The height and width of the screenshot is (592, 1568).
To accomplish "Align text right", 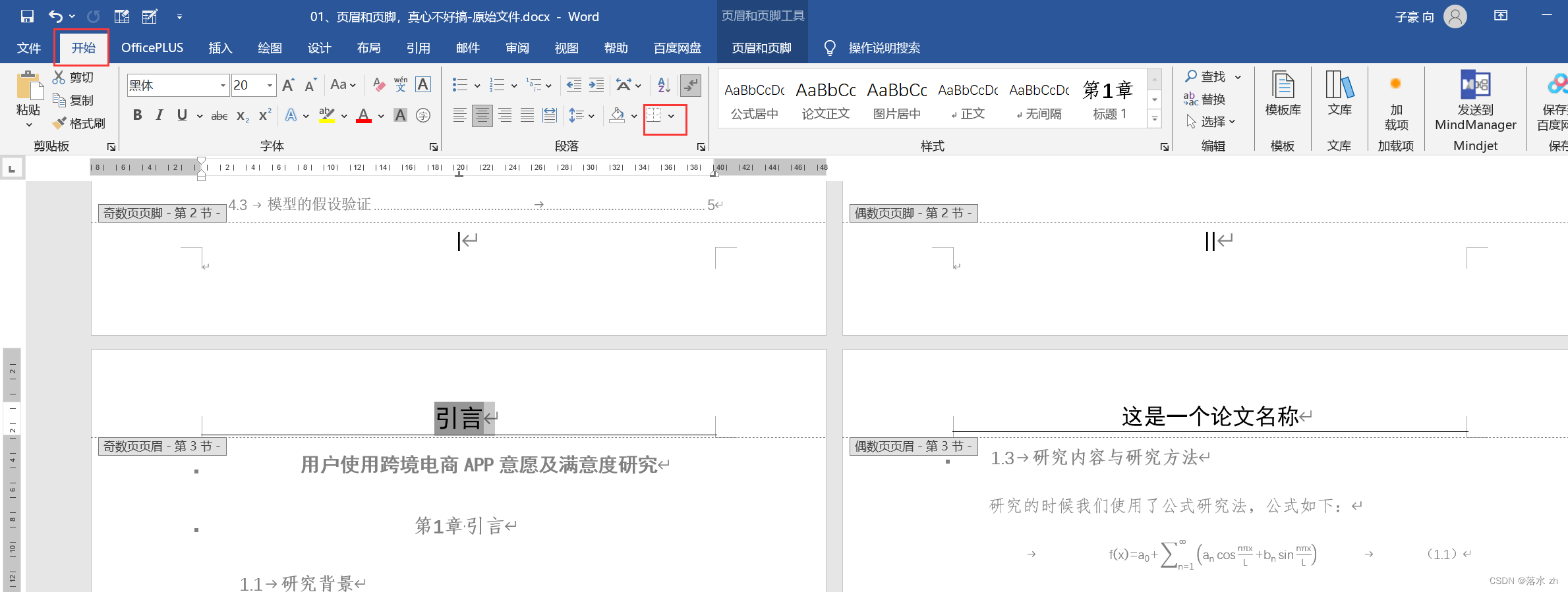I will [505, 115].
